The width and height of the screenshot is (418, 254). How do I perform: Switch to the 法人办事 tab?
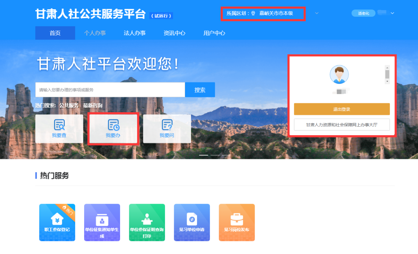pos(135,33)
